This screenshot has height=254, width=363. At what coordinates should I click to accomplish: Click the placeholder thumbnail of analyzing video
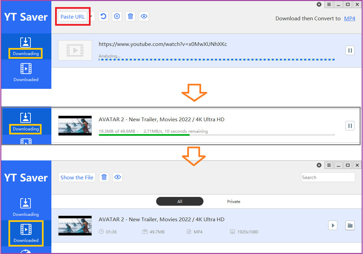[75, 50]
